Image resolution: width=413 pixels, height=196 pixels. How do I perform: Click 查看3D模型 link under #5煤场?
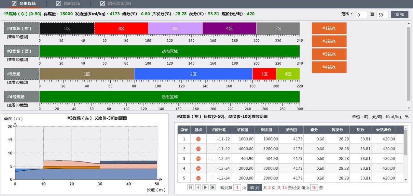18,82
